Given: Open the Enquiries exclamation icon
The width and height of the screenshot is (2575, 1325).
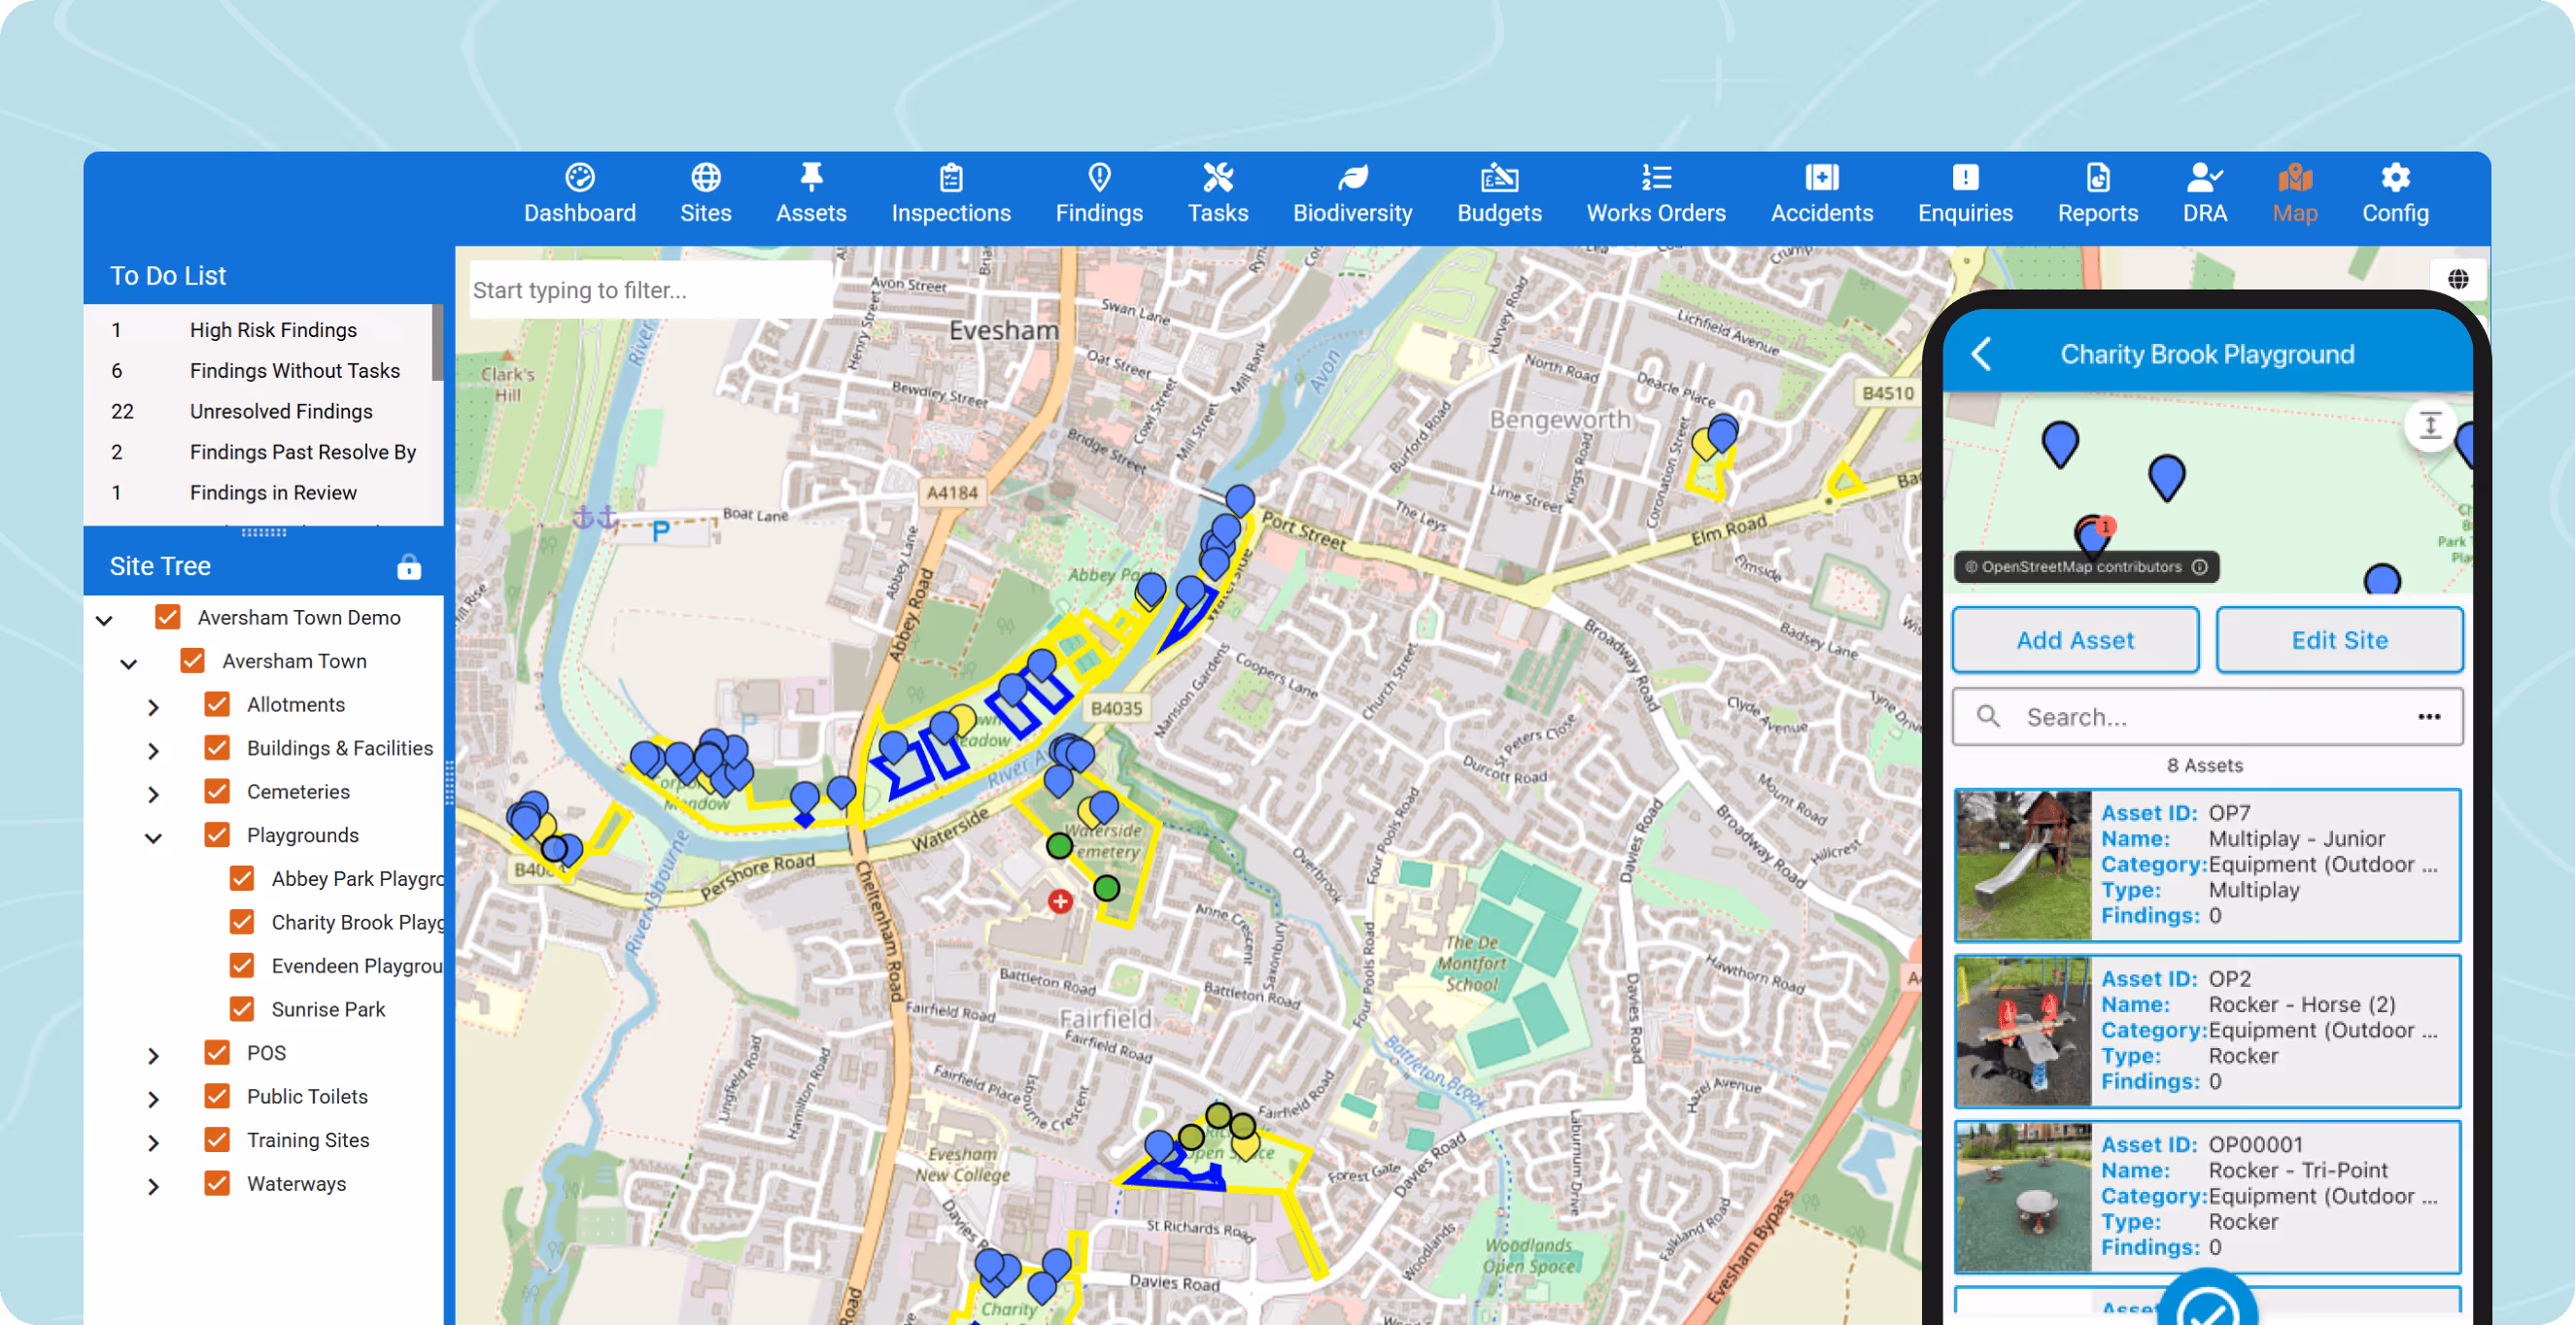Looking at the screenshot, I should [1964, 178].
